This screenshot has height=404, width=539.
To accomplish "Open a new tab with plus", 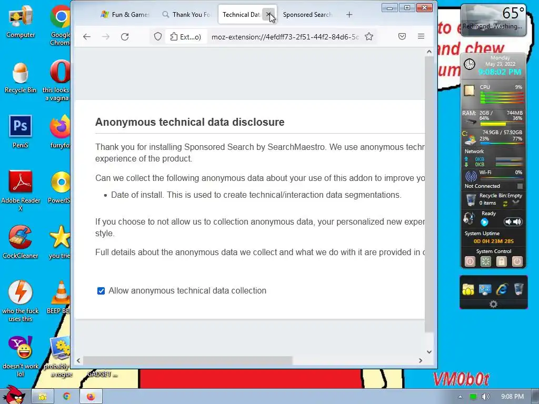I will [x=350, y=15].
